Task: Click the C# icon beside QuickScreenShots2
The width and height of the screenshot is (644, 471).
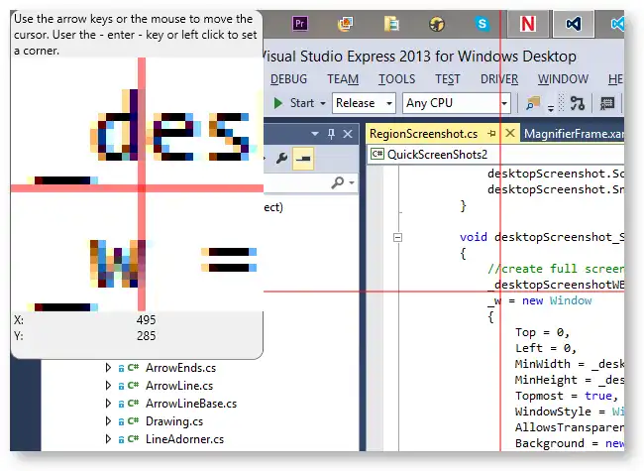Action: (x=376, y=154)
